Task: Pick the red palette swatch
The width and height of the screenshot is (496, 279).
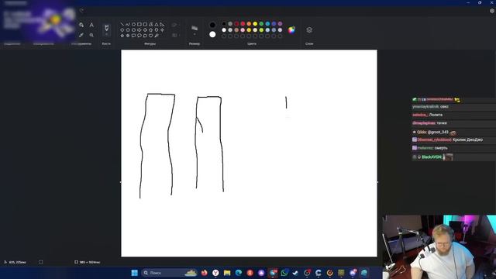Action: point(243,24)
